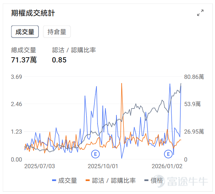This screenshot has width=215, height=194.
Task: Click the 0.00 left axis label
Action: (x=16, y=159)
